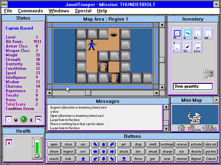Screen dimensions: 221x165
Task: Click the attack button
Action: point(124,152)
